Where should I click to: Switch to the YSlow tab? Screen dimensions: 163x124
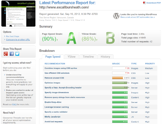pyautogui.click(x=71, y=57)
